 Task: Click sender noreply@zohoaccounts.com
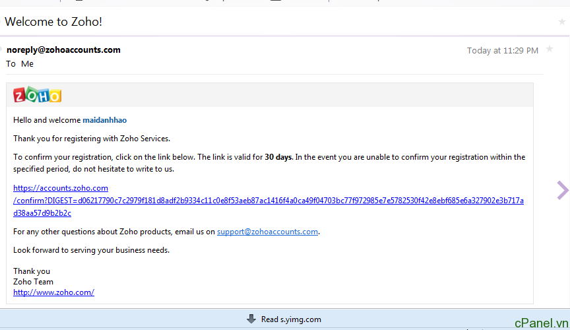[63, 50]
